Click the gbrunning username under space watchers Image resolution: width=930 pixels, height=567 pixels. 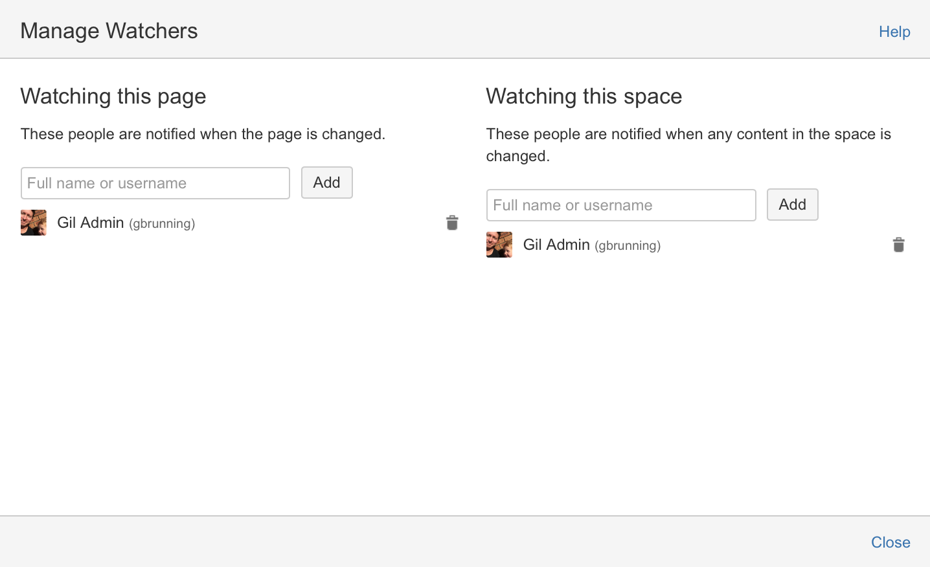tap(628, 246)
